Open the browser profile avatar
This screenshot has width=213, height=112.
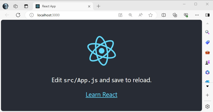[x=6, y=6]
